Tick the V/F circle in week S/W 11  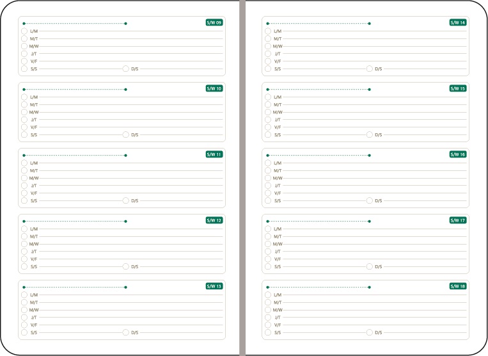click(24, 193)
